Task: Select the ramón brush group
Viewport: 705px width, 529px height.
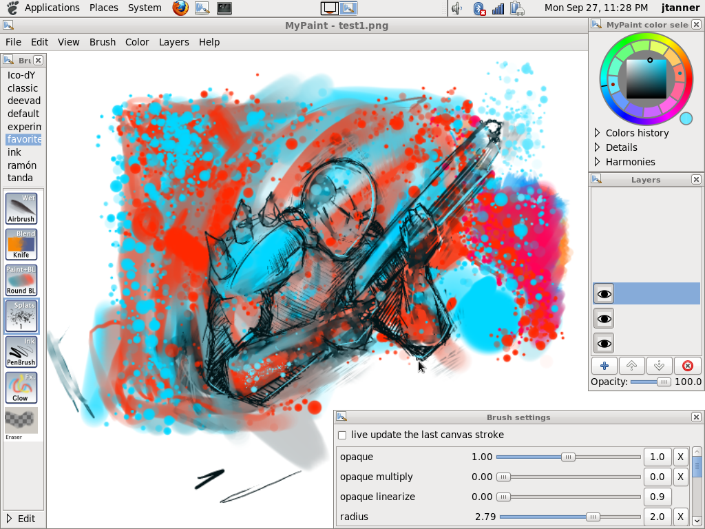Action: click(x=22, y=165)
